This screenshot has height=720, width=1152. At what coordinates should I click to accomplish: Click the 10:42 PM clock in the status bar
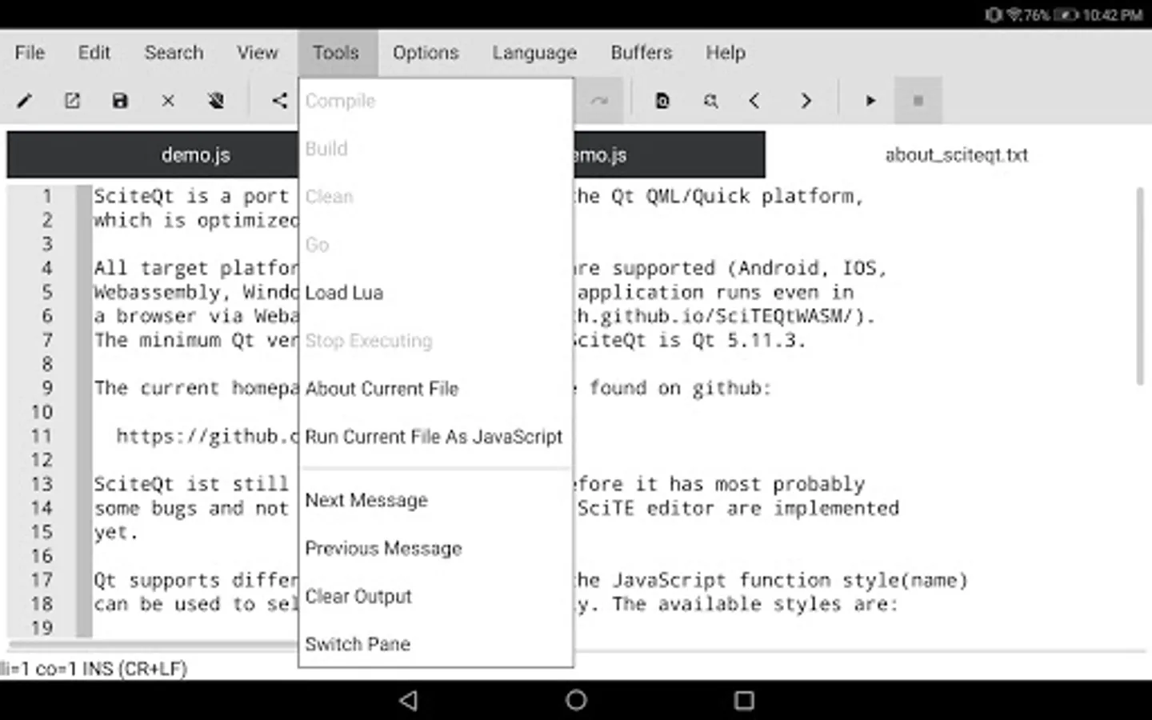[1113, 14]
